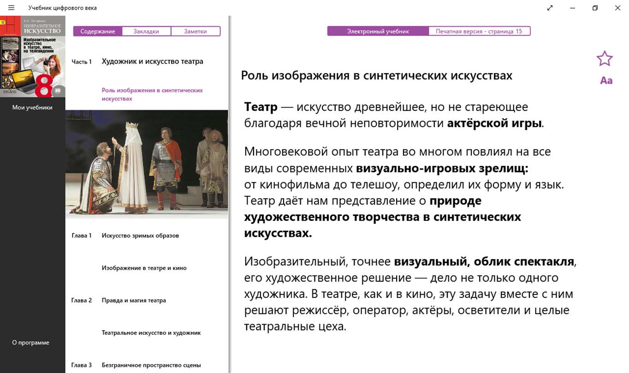This screenshot has width=629, height=373.
Task: Click the bold phrase визуально-игровых зрелищ
Action: click(x=442, y=169)
